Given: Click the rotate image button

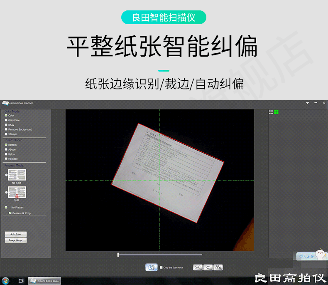Looking at the screenshot, I should pos(208,267).
